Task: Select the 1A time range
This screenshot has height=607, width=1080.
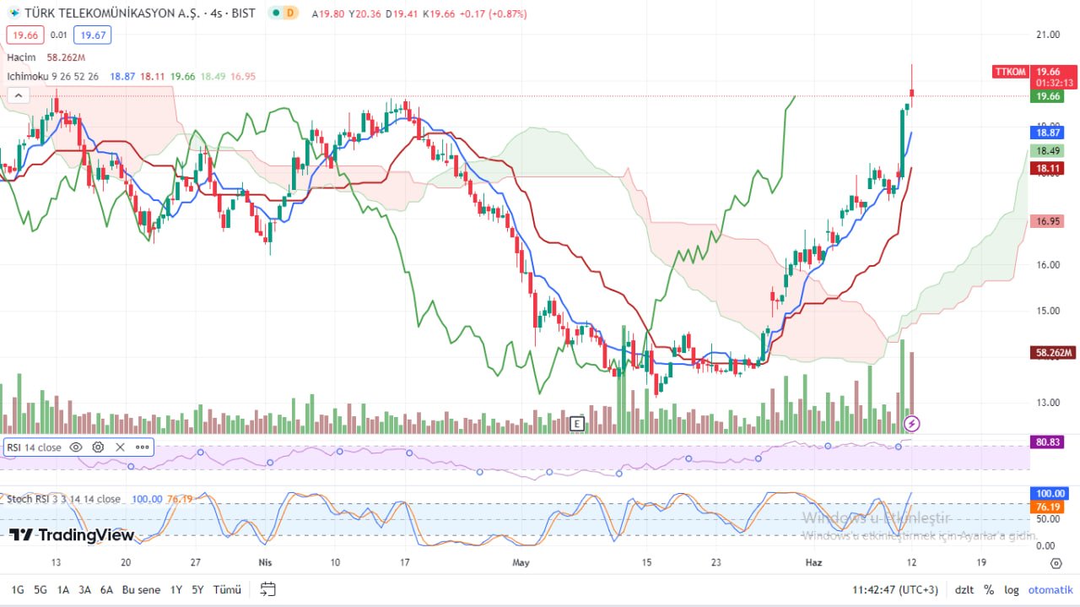Action: [x=63, y=590]
